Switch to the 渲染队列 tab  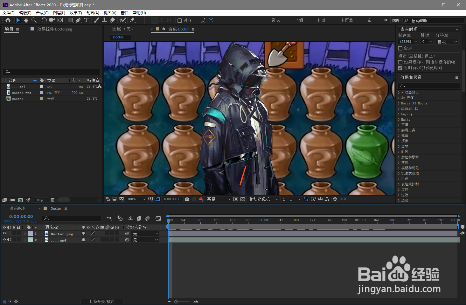(18, 209)
